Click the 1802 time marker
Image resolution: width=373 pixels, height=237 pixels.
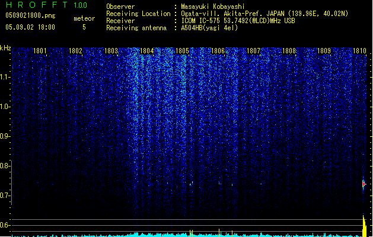tap(75, 51)
